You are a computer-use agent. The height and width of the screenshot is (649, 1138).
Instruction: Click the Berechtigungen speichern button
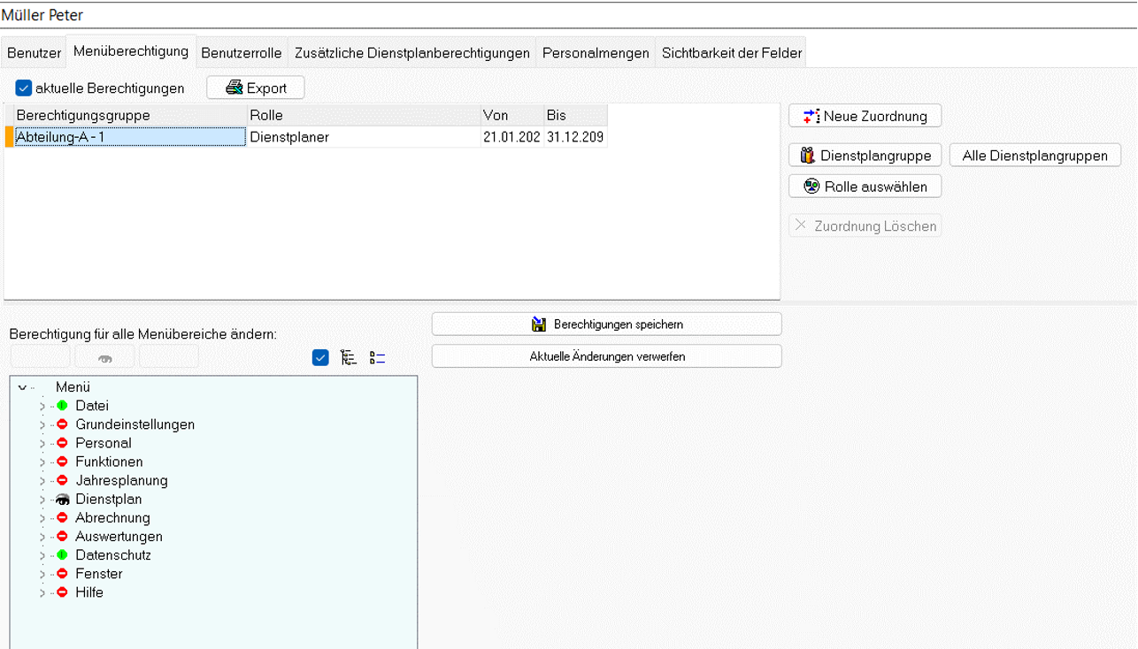[607, 324]
